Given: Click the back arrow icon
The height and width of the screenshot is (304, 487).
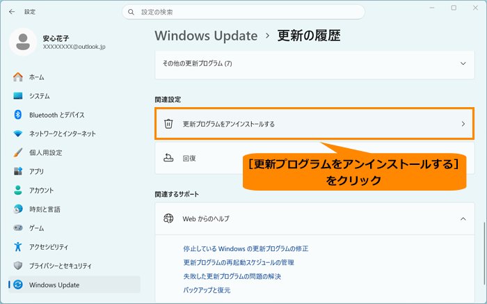Looking at the screenshot, I should [12, 12].
